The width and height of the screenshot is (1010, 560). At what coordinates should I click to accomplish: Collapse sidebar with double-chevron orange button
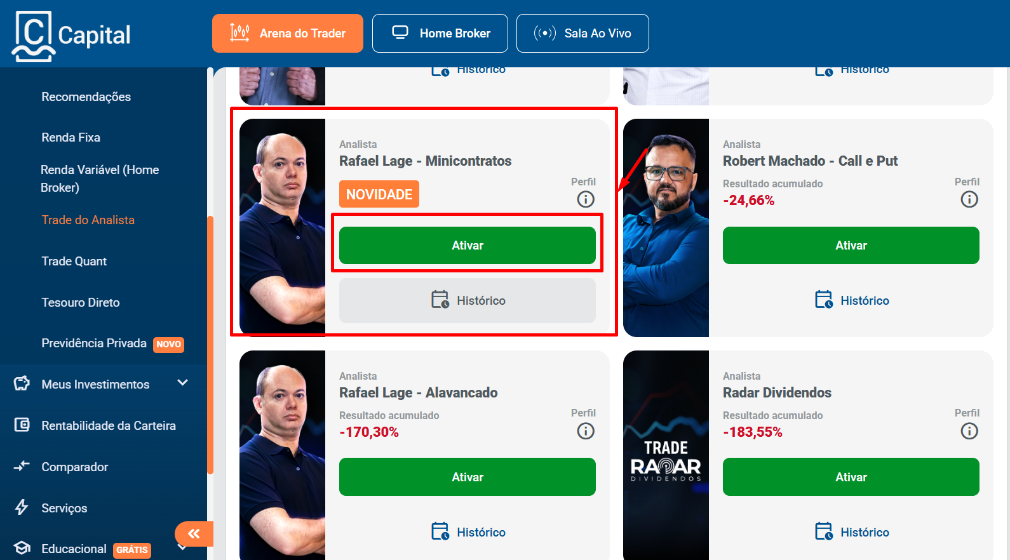pos(194,533)
